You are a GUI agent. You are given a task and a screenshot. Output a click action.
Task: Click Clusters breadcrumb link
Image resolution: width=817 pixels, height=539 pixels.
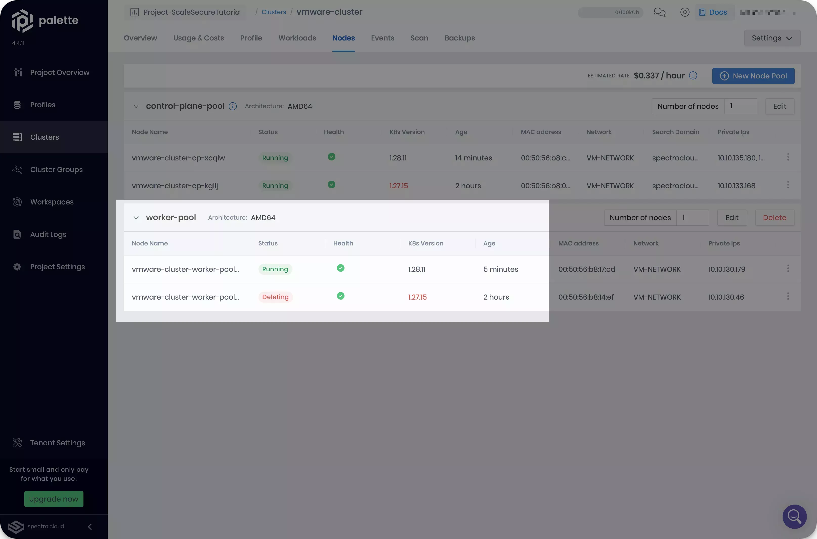pyautogui.click(x=273, y=12)
